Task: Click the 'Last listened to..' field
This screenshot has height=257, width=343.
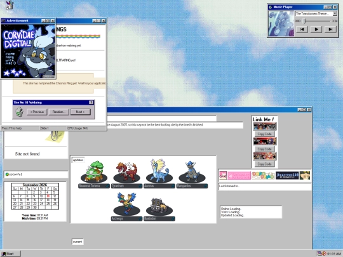Action: point(264,186)
